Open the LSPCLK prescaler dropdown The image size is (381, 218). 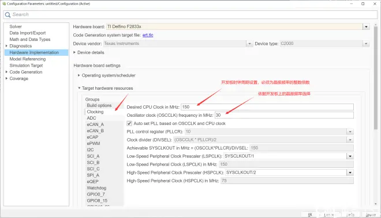click(350, 156)
